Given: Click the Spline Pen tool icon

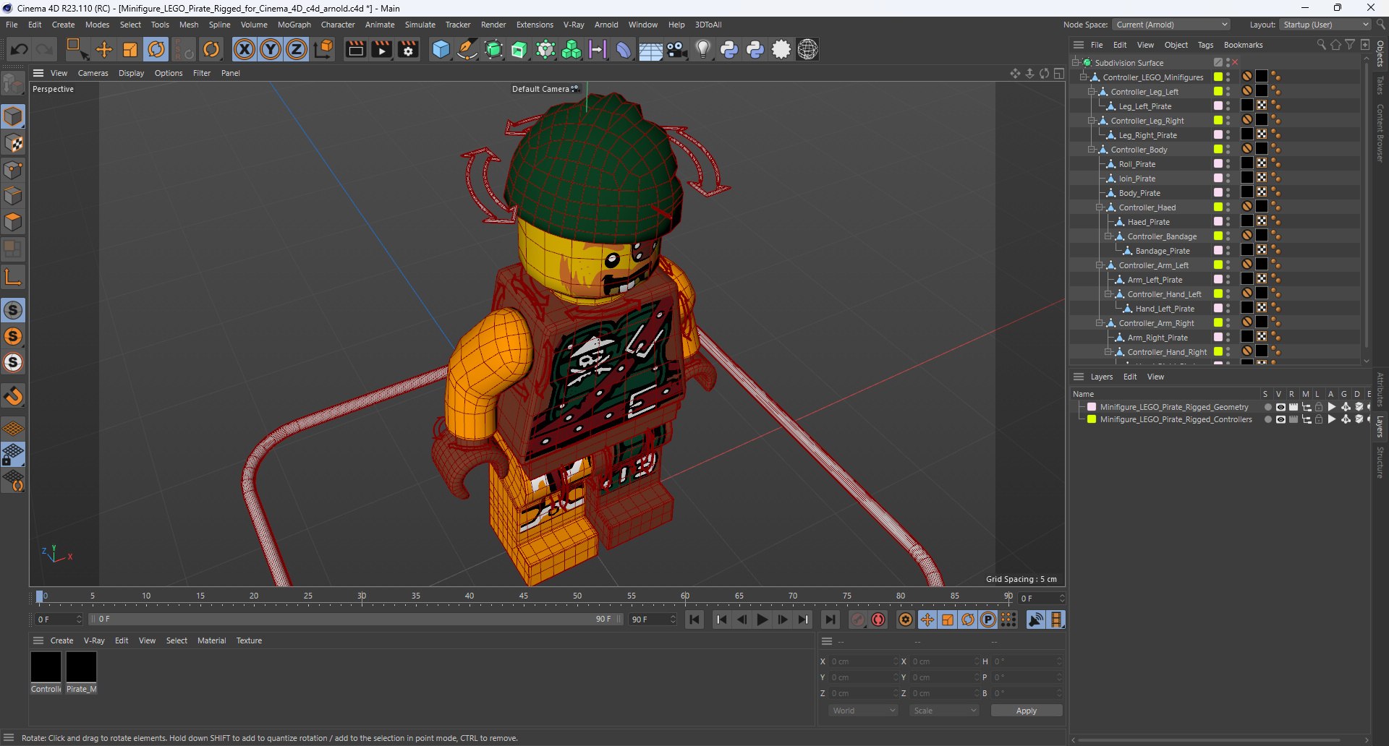Looking at the screenshot, I should [467, 50].
